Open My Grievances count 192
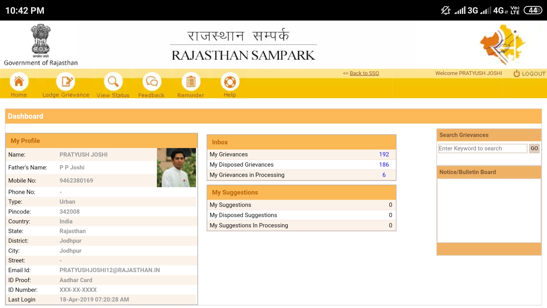 384,154
